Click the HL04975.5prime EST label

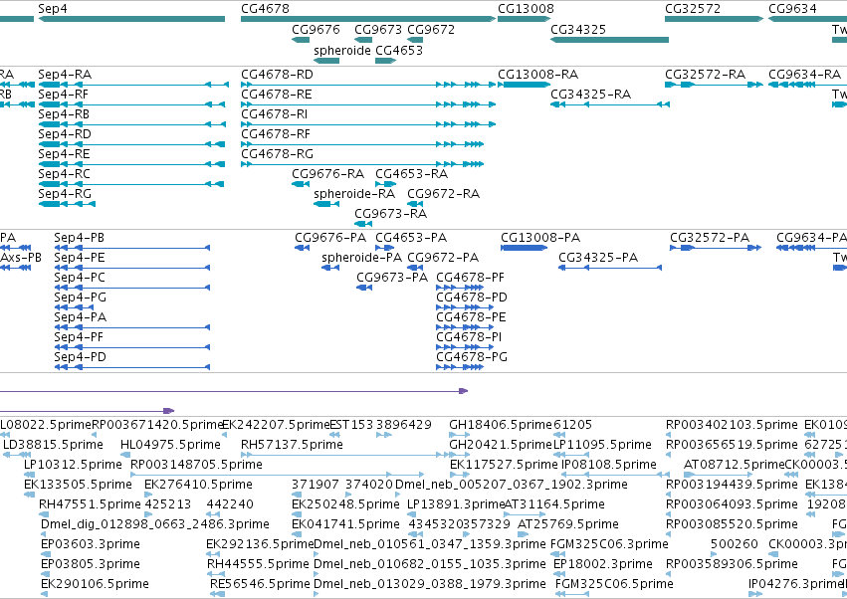click(171, 445)
